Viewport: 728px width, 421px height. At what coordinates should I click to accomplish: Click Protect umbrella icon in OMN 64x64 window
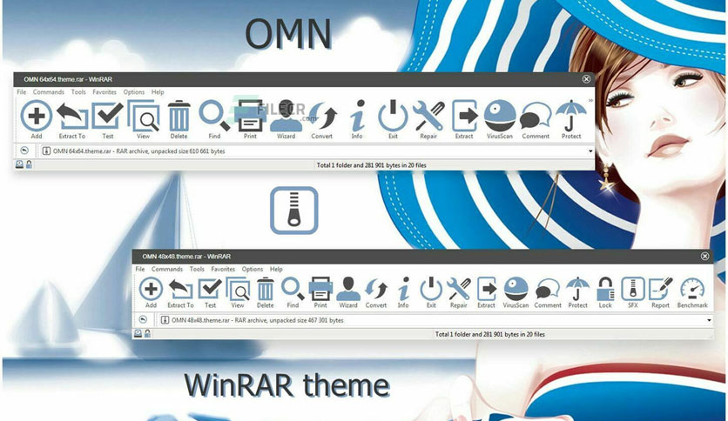click(x=571, y=116)
